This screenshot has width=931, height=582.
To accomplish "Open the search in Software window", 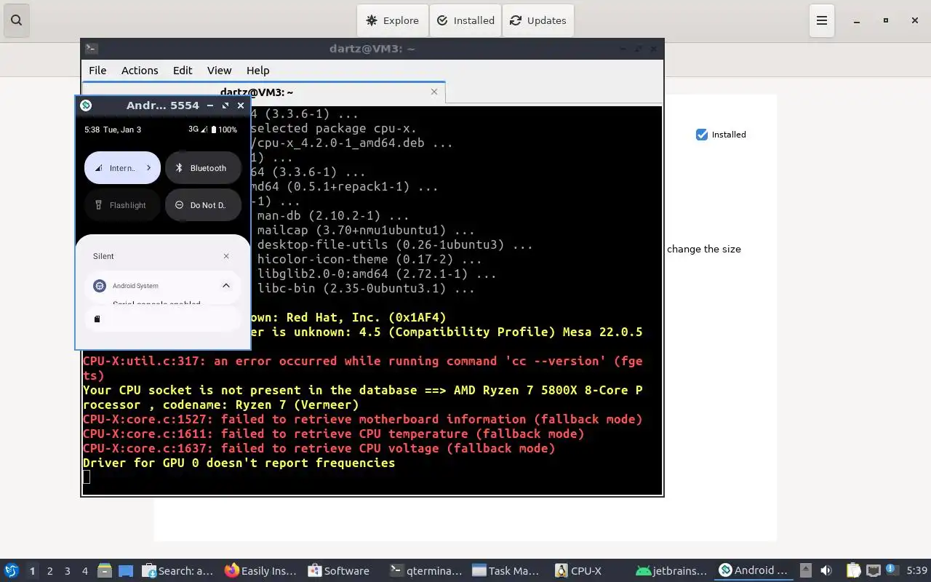I will coord(16,20).
